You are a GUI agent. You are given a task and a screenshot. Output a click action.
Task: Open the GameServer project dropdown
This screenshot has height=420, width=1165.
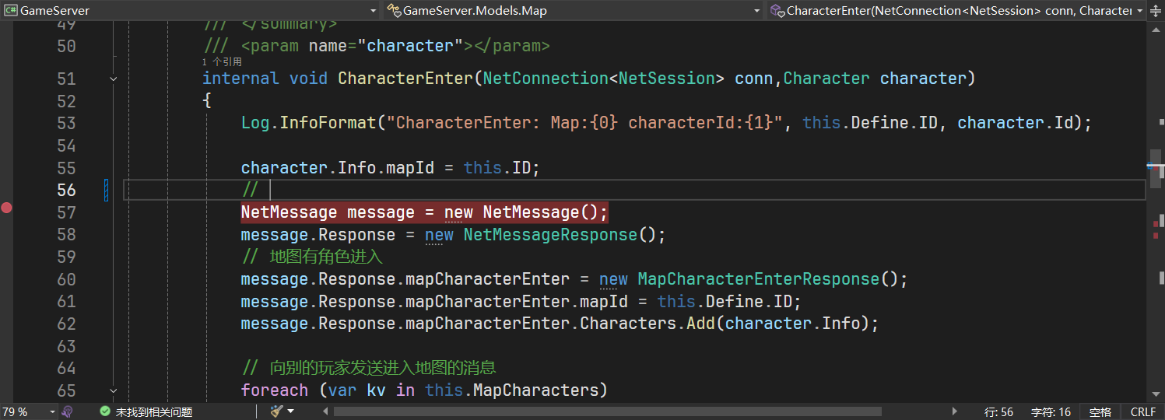point(373,11)
